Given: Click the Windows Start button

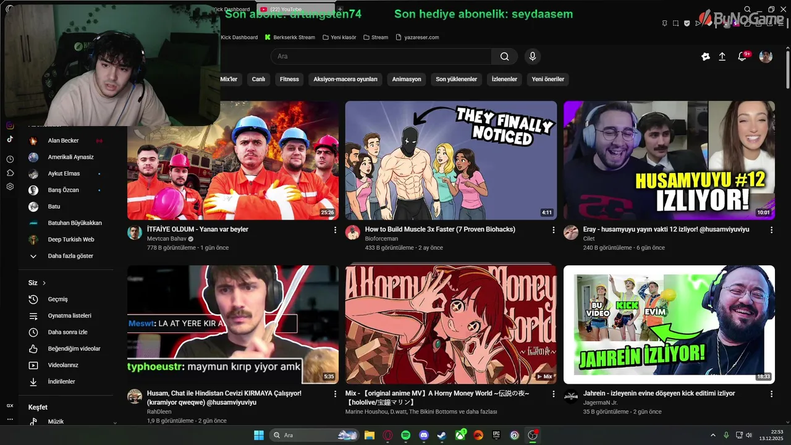Looking at the screenshot, I should click(259, 435).
